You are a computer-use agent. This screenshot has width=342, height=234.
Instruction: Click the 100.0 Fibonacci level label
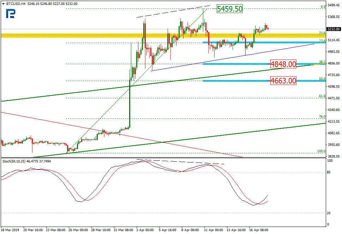(321, 151)
